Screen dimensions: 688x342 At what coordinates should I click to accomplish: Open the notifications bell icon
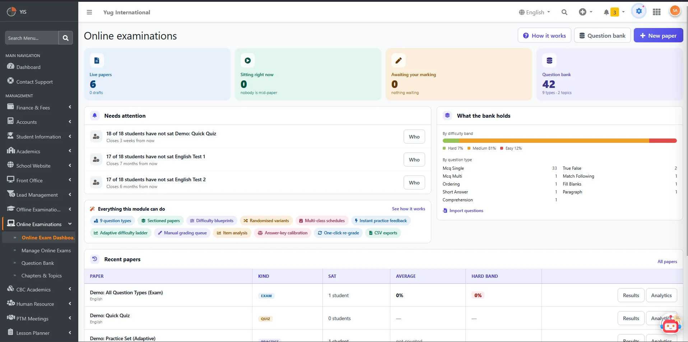pos(606,12)
